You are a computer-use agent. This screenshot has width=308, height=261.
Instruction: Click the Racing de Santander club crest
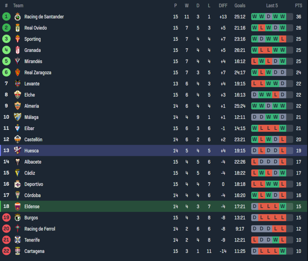[x=18, y=17]
